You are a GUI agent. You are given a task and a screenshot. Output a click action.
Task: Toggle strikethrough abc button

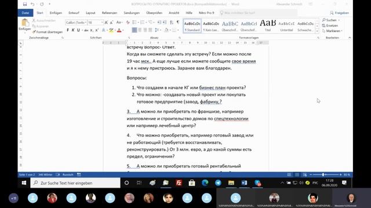(x=86, y=30)
